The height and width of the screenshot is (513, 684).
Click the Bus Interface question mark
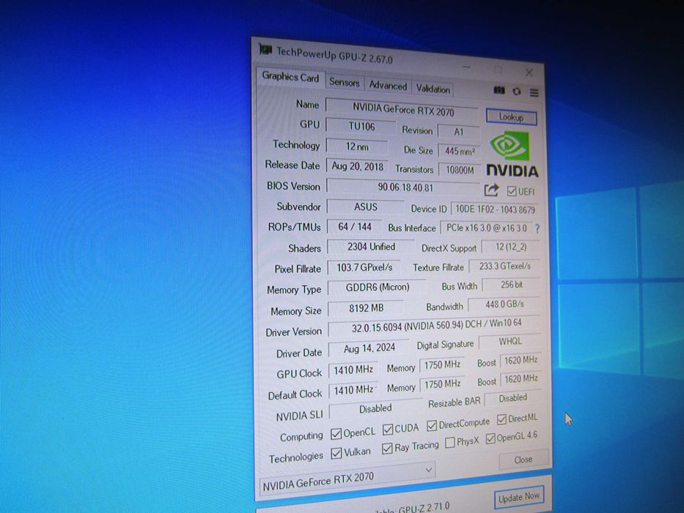click(x=537, y=229)
